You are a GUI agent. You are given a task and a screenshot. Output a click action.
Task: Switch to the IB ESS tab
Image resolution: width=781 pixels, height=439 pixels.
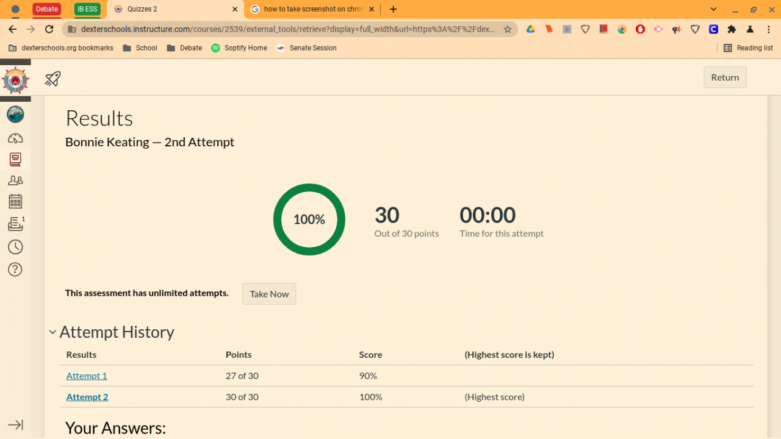tap(87, 9)
